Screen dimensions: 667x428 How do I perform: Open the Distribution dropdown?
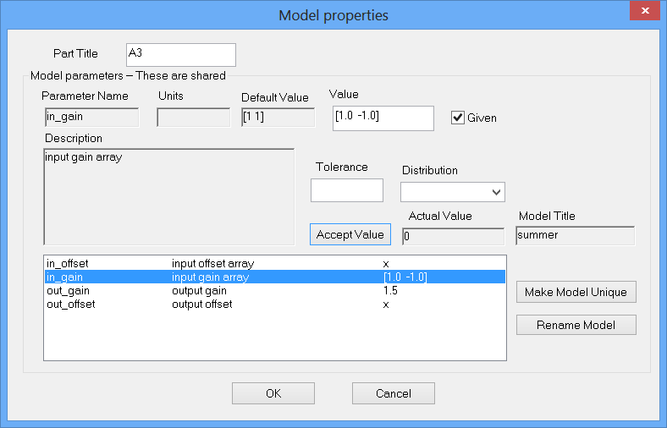pyautogui.click(x=453, y=192)
